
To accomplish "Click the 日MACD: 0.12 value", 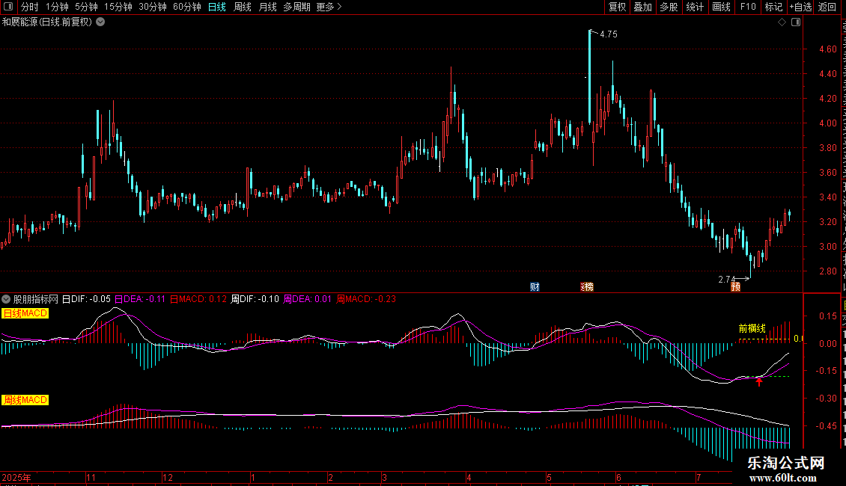I will (x=198, y=299).
